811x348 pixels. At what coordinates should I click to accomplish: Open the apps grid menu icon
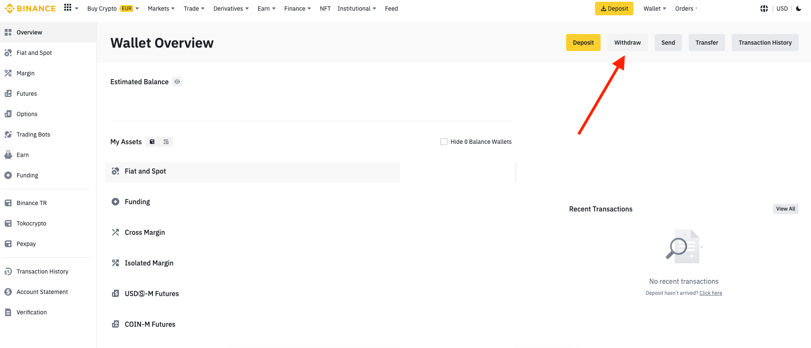68,8
